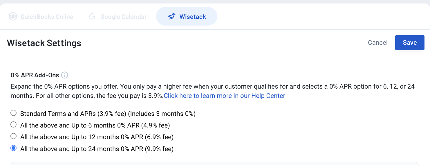Open the info tooltip beside 0% APR Add-Ons

[65, 75]
